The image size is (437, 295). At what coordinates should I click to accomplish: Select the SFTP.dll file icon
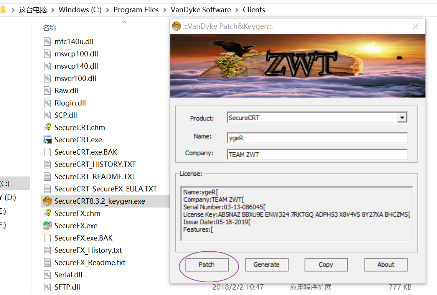pos(46,287)
